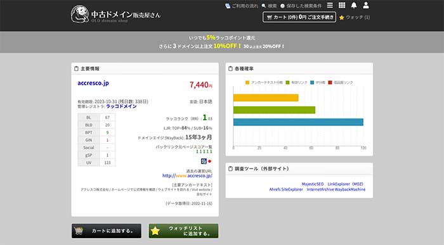Open the grid apps menu icon
This screenshot has height=245, width=444.
coord(342,5)
